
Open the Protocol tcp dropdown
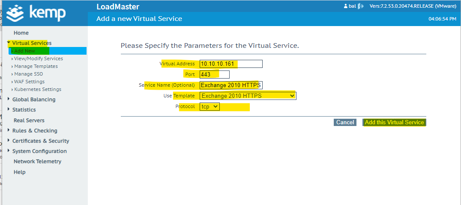click(x=210, y=106)
